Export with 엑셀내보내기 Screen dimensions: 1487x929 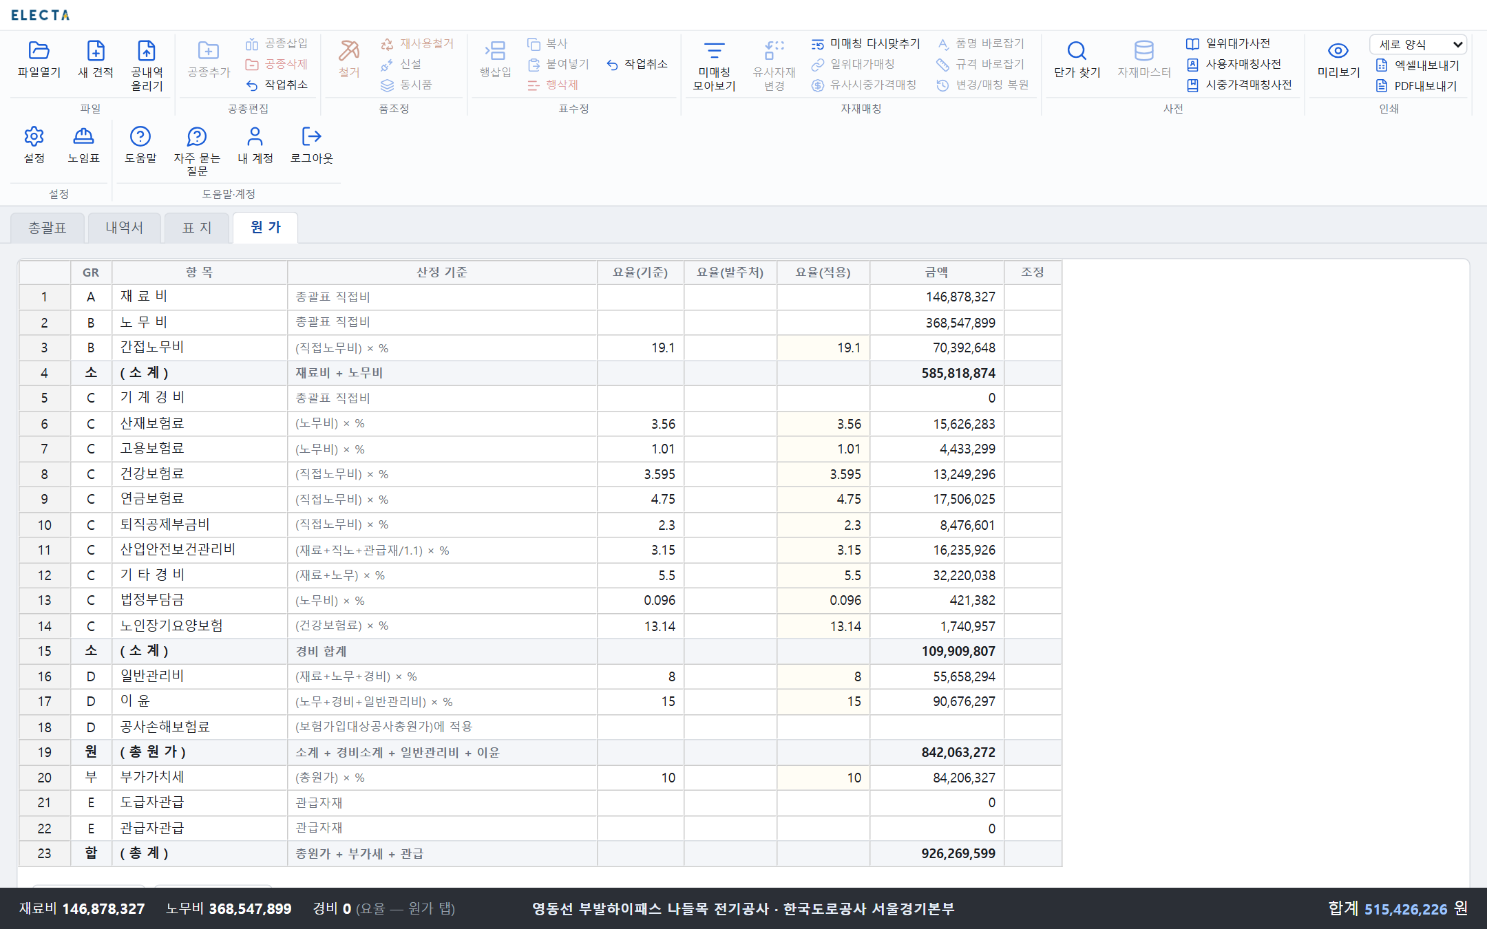[1417, 65]
